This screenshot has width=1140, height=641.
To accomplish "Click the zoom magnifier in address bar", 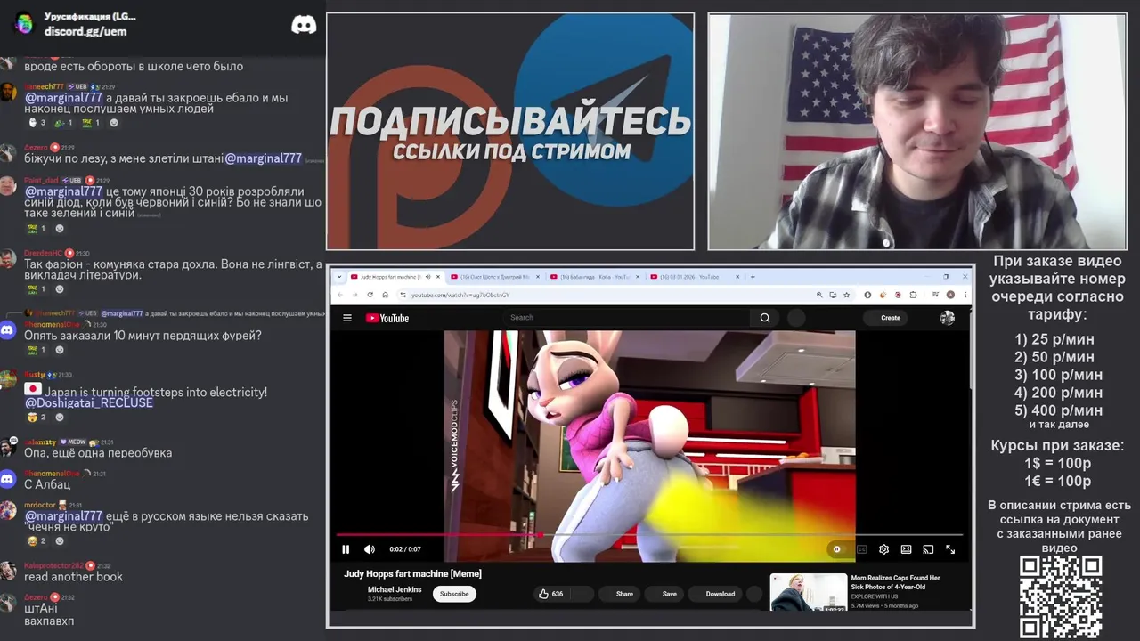I will click(x=819, y=295).
